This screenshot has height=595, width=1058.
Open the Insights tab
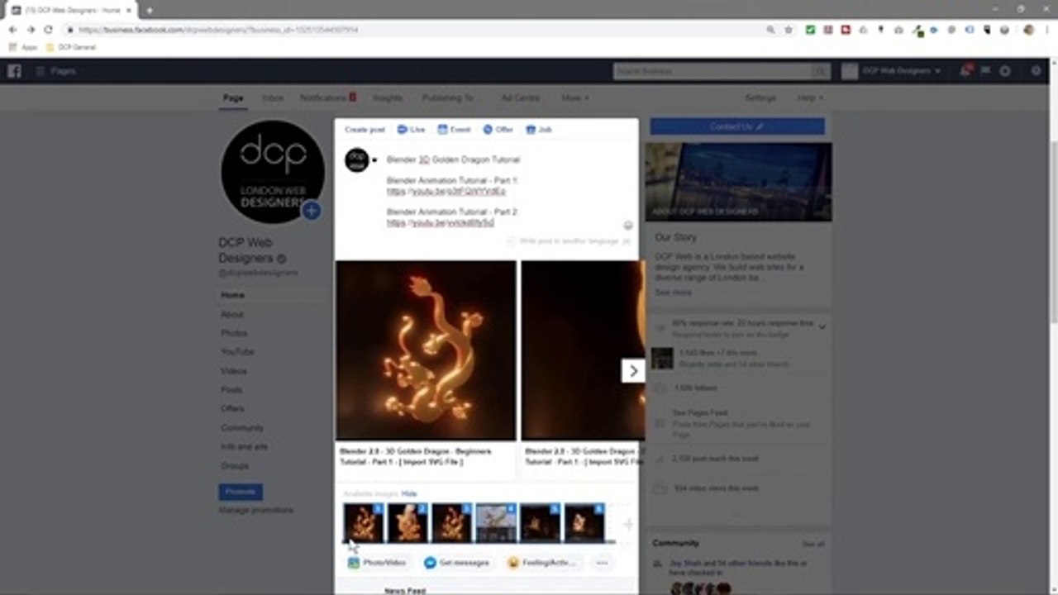click(x=387, y=98)
